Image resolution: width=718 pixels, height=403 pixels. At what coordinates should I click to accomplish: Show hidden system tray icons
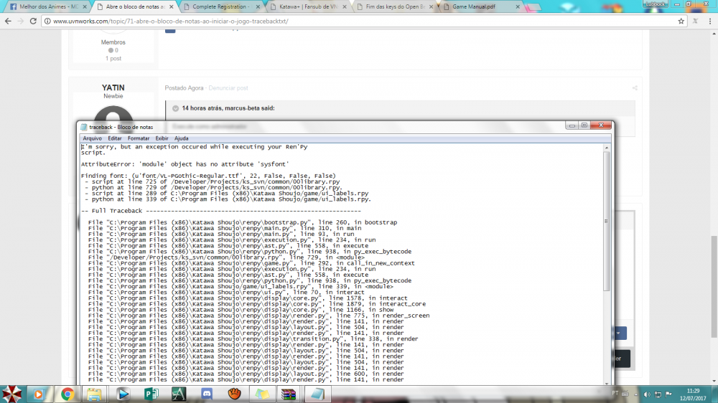tap(635, 394)
